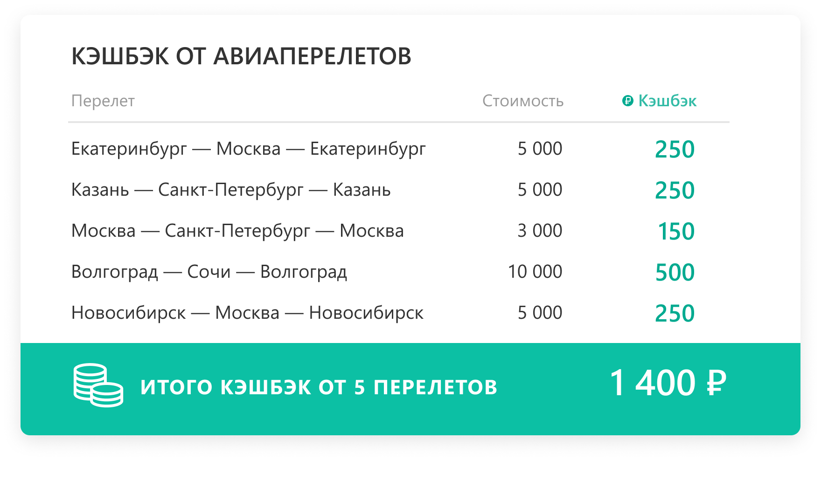Click the coins stack icon

point(98,385)
